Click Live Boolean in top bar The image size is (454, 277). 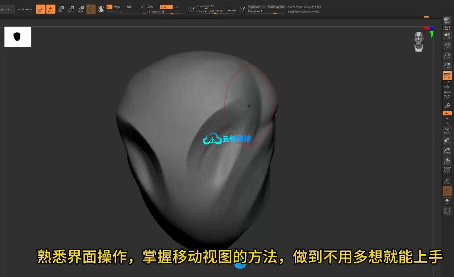(x=24, y=9)
